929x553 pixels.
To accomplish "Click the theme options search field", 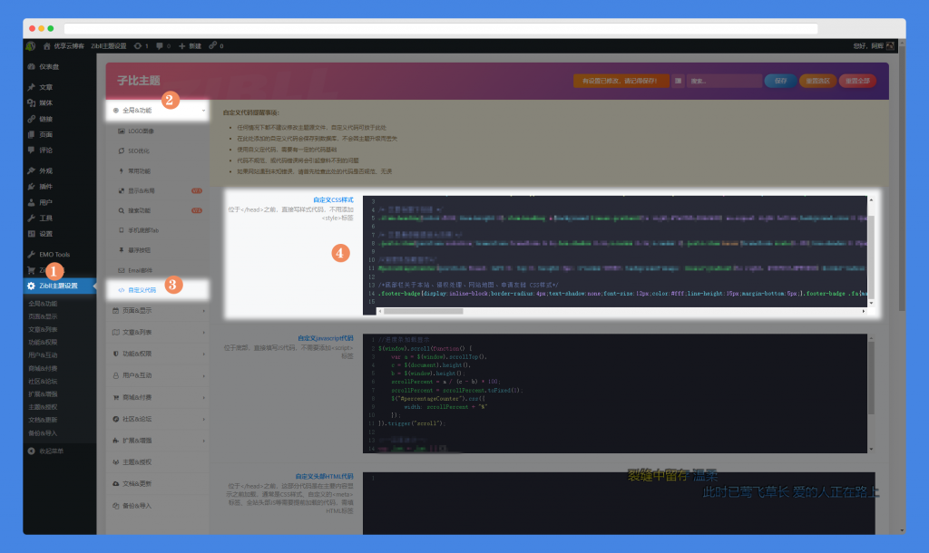I will click(724, 81).
